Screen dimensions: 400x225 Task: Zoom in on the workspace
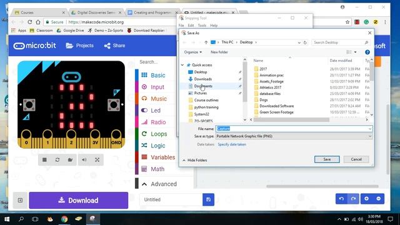[x=367, y=199]
